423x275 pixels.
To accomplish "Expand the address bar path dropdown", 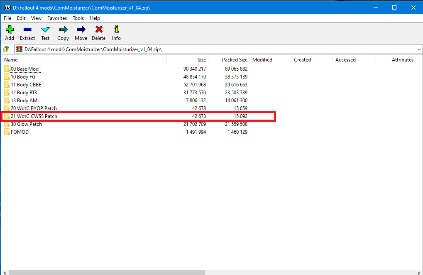I will 418,49.
